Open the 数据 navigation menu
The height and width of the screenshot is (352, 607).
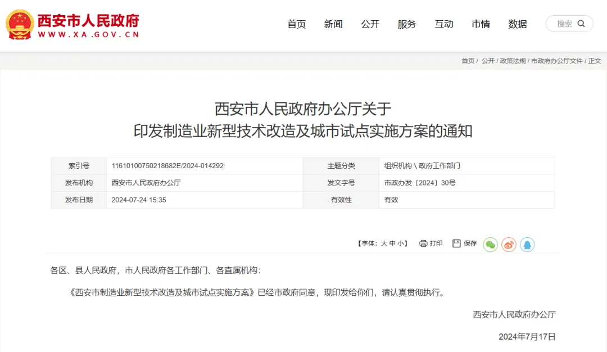pos(518,24)
